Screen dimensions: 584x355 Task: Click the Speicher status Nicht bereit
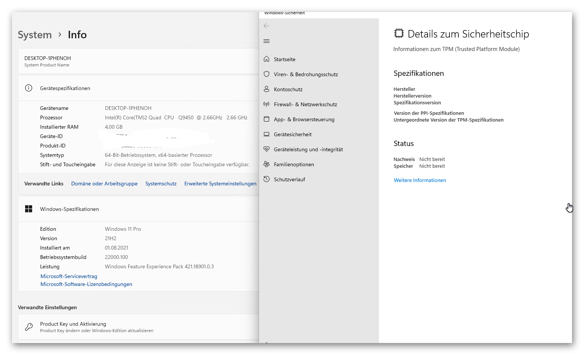432,166
